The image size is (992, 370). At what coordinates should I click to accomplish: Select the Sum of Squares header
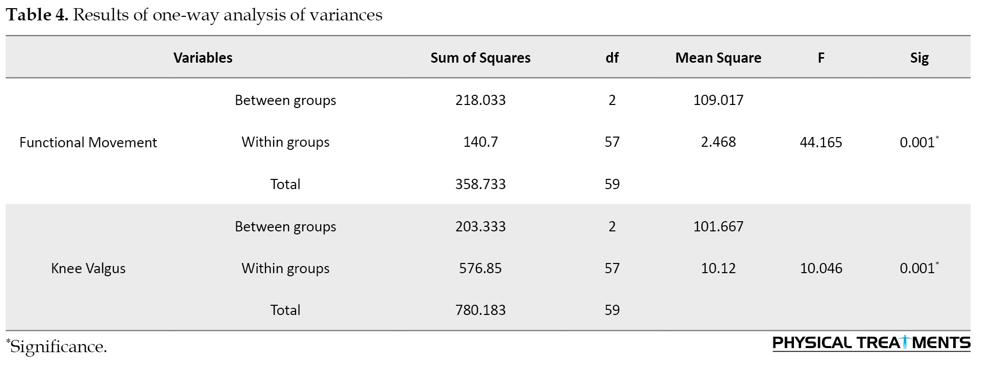[480, 58]
